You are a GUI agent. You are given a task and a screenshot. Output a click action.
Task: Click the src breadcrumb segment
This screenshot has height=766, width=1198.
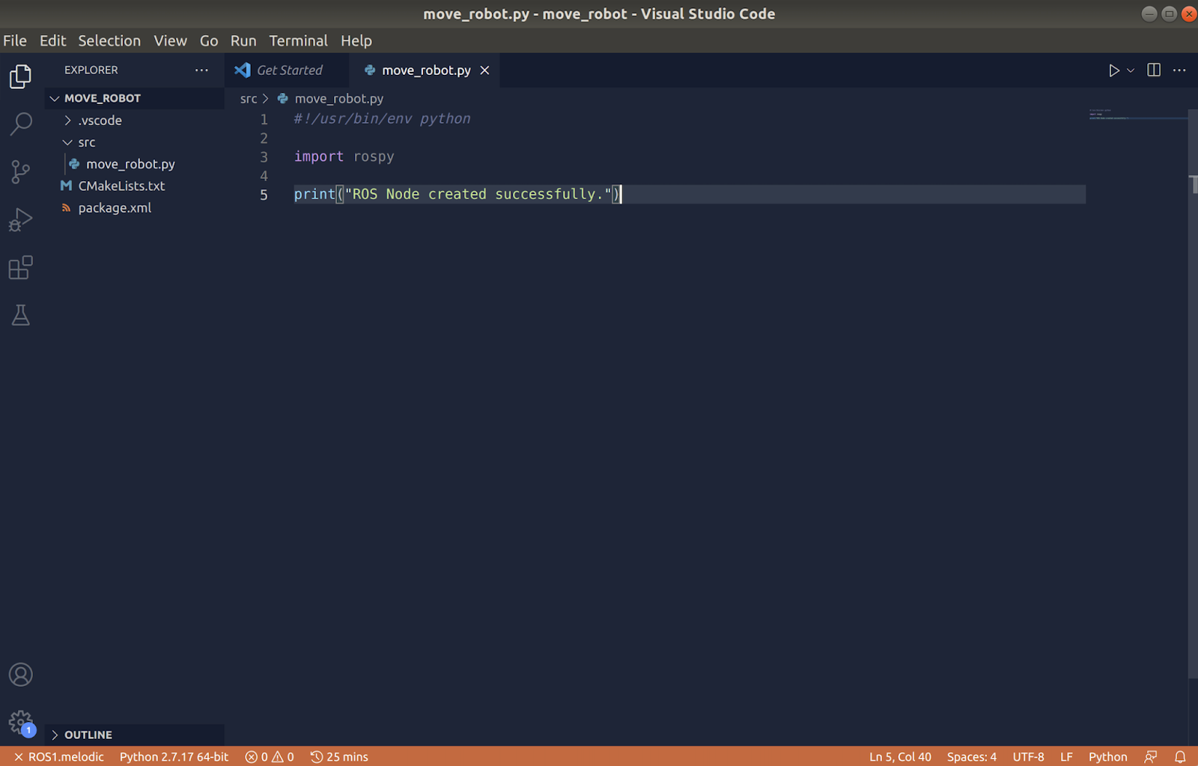pyautogui.click(x=249, y=99)
